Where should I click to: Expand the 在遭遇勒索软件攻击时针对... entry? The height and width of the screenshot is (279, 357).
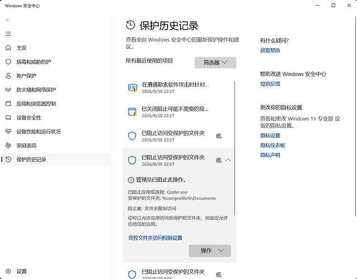coord(179,88)
